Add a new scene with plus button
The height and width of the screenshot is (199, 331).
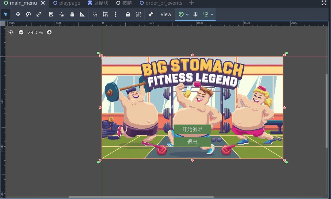tap(192, 3)
